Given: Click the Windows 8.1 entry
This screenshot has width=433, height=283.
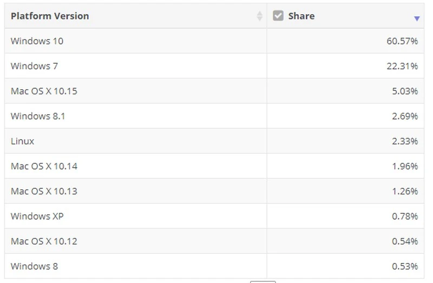Looking at the screenshot, I should tap(38, 116).
